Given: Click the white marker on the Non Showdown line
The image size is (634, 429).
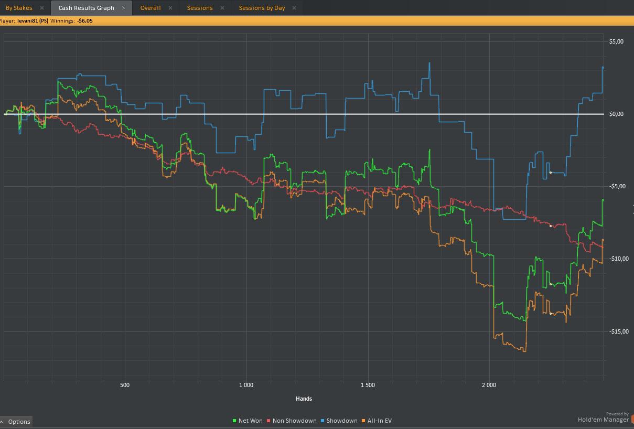Looking at the screenshot, I should point(551,226).
